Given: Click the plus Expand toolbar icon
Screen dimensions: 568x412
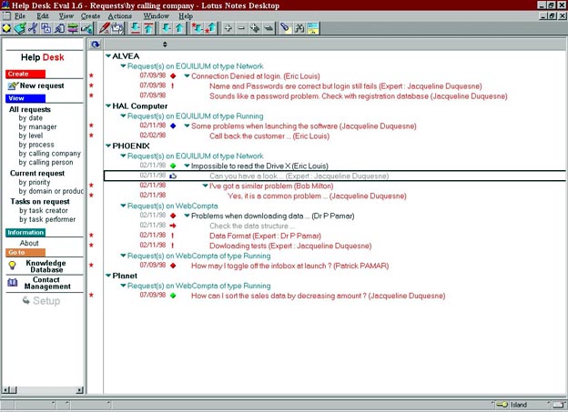Looking at the screenshot, I should 228,28.
